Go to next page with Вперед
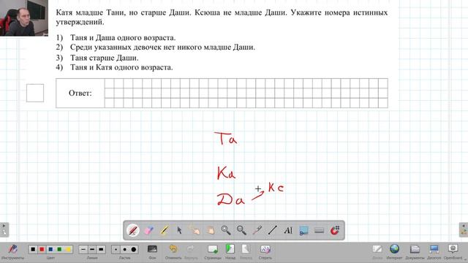 pyautogui.click(x=246, y=251)
